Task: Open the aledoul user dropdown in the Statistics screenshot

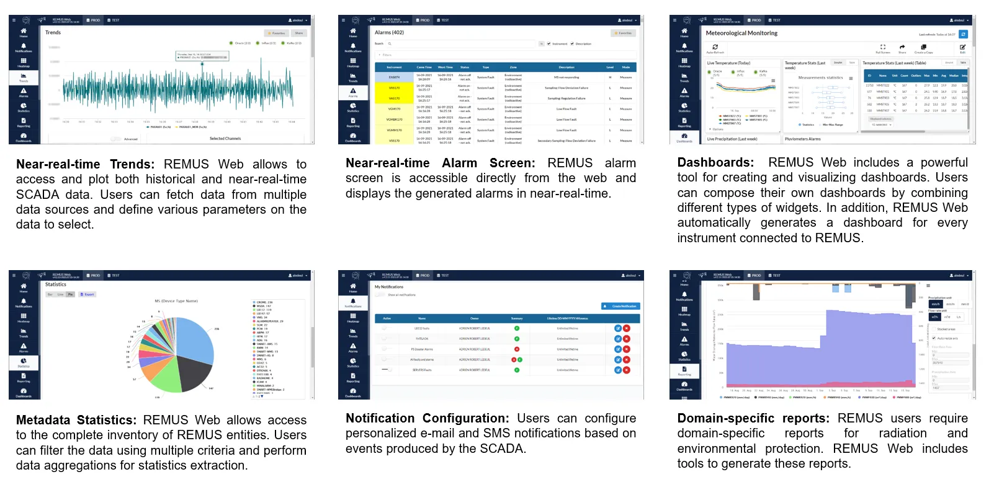Action: coord(298,275)
